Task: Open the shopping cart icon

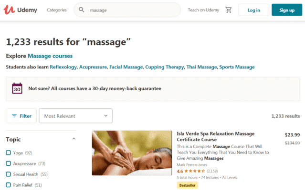Action: click(x=229, y=10)
